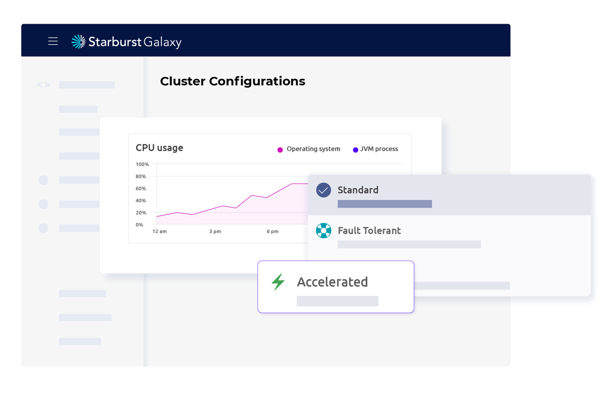Click the Accelerated lightning bolt icon
This screenshot has width=605, height=408.
point(278,281)
